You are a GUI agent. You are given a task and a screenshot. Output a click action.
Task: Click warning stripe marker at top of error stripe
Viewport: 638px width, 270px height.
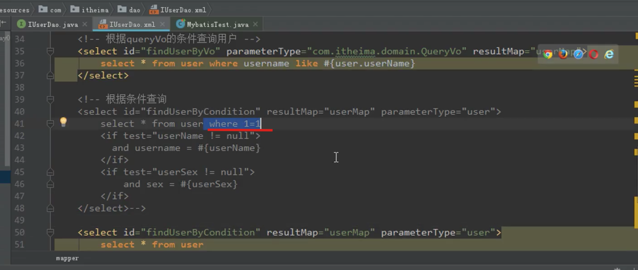point(636,36)
